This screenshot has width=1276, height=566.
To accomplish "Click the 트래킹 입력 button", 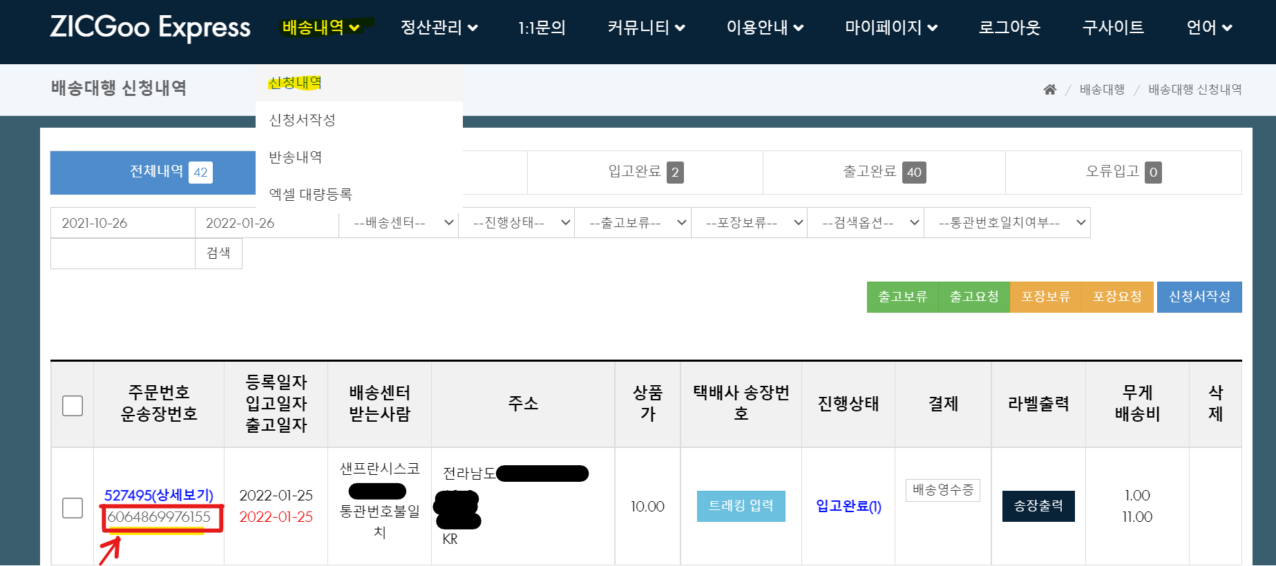I will point(741,506).
